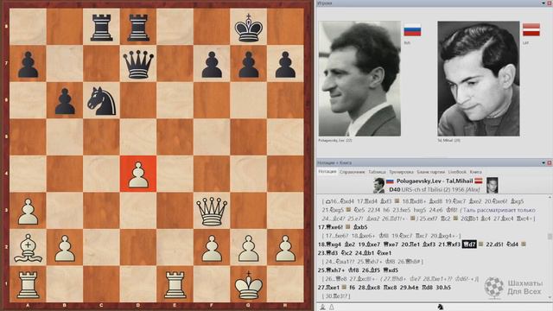Select the black pawn on b6
Image resolution: width=553 pixels, height=311 pixels.
pos(65,100)
